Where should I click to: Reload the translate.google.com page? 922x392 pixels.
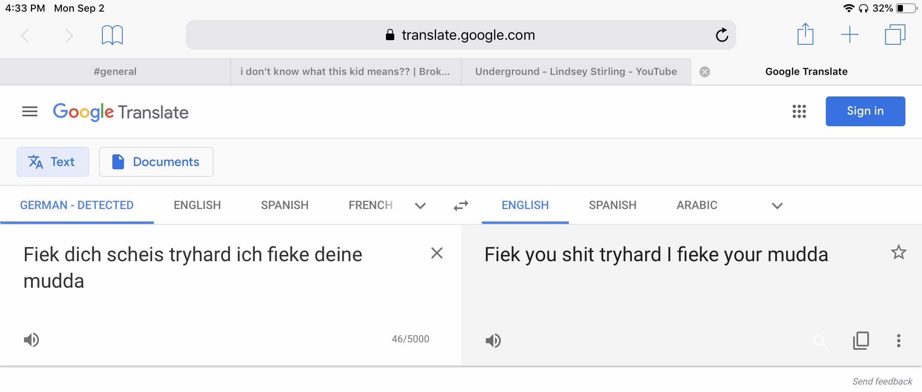point(722,35)
